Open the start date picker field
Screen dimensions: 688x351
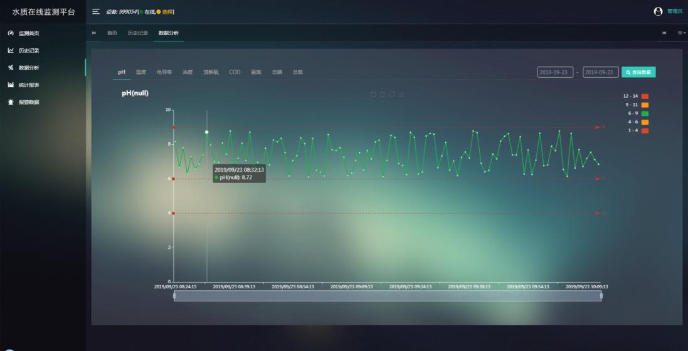(x=555, y=73)
